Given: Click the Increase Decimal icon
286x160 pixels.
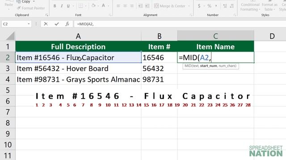Looking at the screenshot, I should coord(225,6).
